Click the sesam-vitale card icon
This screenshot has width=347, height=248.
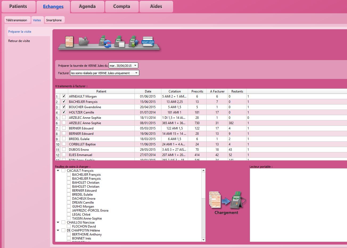[x=148, y=42]
